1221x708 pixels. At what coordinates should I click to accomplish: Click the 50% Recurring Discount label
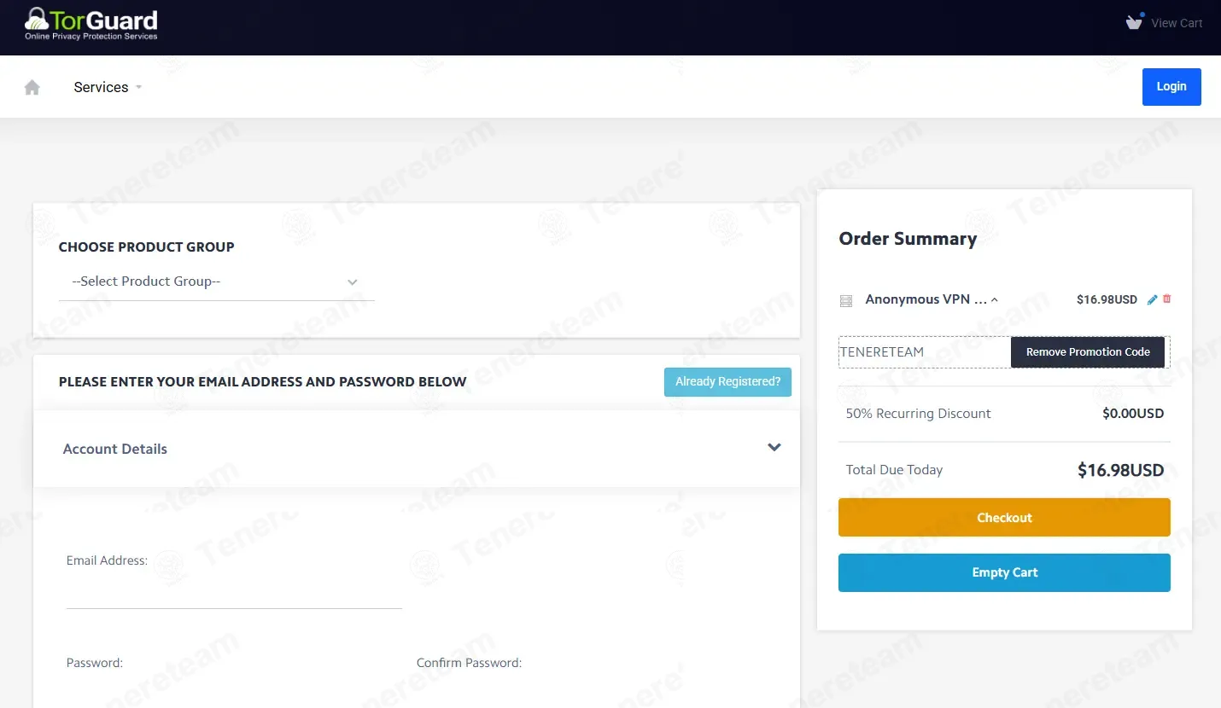(x=918, y=414)
